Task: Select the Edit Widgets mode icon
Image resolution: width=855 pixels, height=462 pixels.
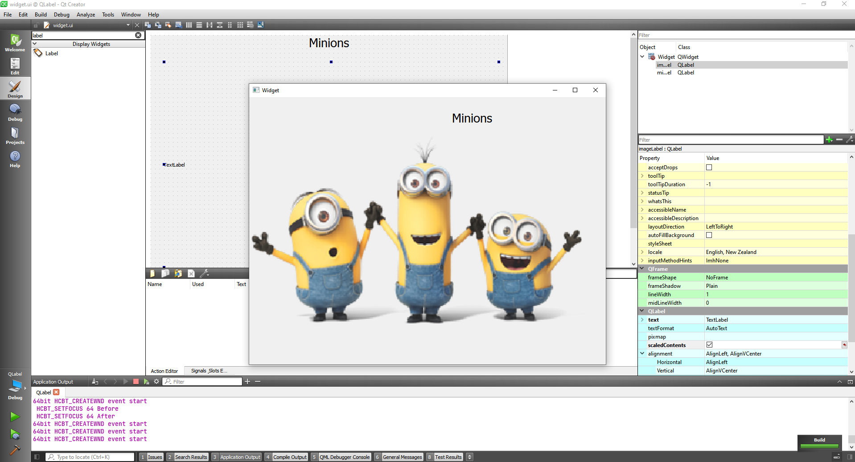Action: pyautogui.click(x=148, y=25)
